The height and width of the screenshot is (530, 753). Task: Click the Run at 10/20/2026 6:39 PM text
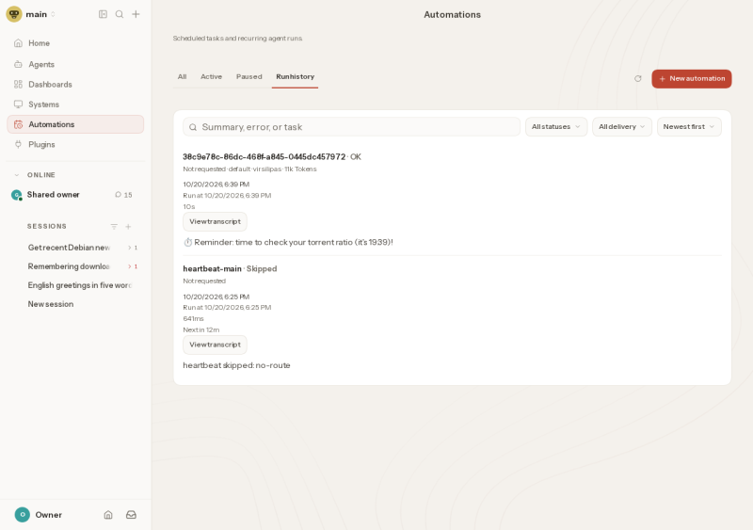(x=227, y=196)
